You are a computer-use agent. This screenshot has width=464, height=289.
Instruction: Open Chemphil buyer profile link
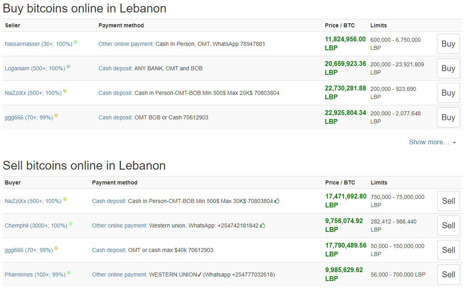point(36,225)
